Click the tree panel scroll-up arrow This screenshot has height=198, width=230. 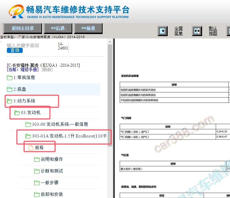tap(110, 42)
